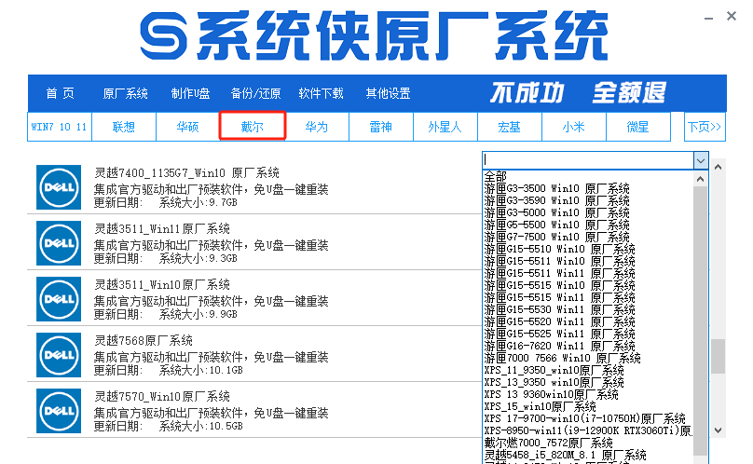Pick XPS_13_9350 win10原厂系统
Image resolution: width=753 pixels, height=464 pixels.
tap(588, 382)
